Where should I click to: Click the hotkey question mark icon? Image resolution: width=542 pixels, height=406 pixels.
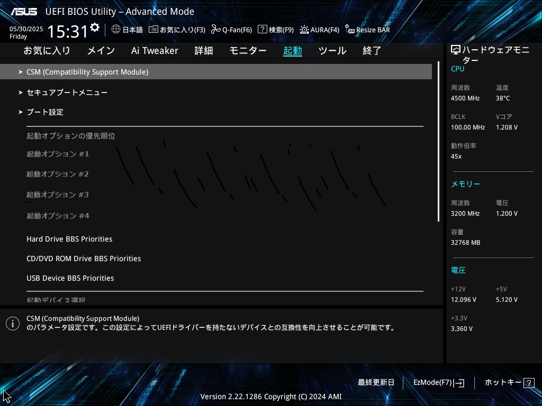(x=529, y=383)
